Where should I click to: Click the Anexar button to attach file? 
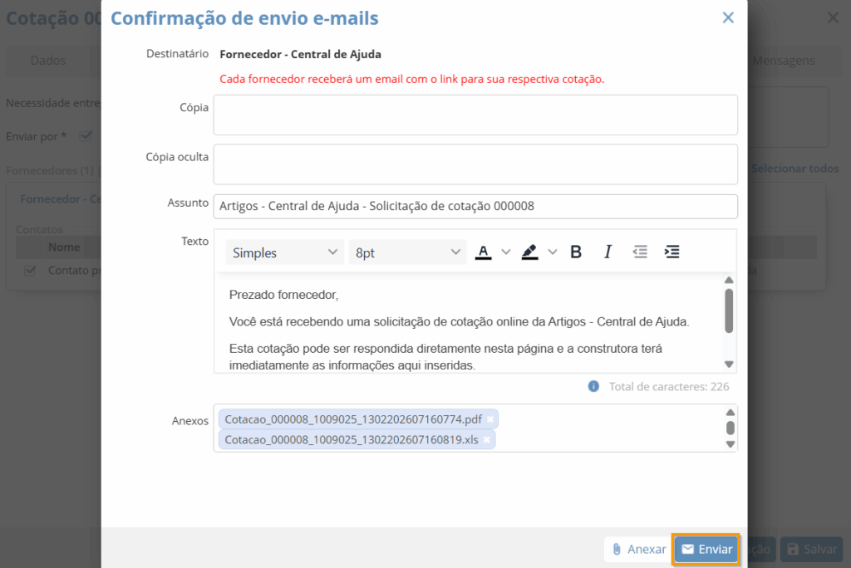click(x=637, y=549)
